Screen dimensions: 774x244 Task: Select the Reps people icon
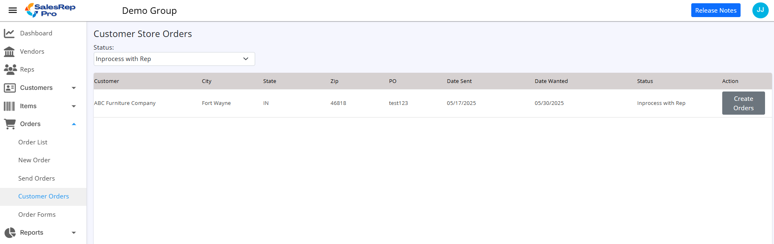[10, 70]
